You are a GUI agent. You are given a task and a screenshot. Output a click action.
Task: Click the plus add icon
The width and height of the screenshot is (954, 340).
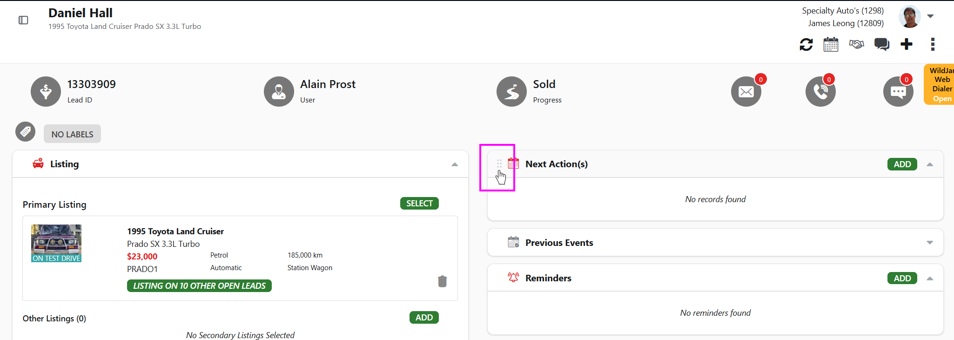907,44
